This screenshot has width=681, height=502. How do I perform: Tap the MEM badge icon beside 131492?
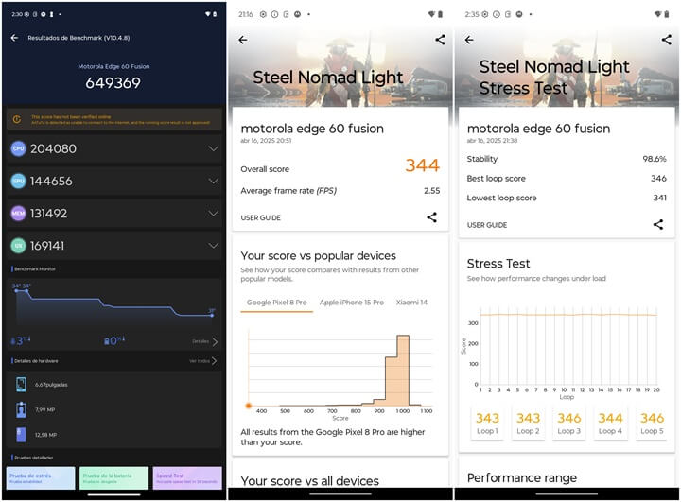(x=18, y=214)
